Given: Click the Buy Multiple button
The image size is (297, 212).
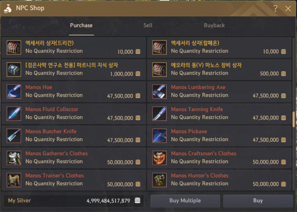Looking at the screenshot, I should pos(185,201).
